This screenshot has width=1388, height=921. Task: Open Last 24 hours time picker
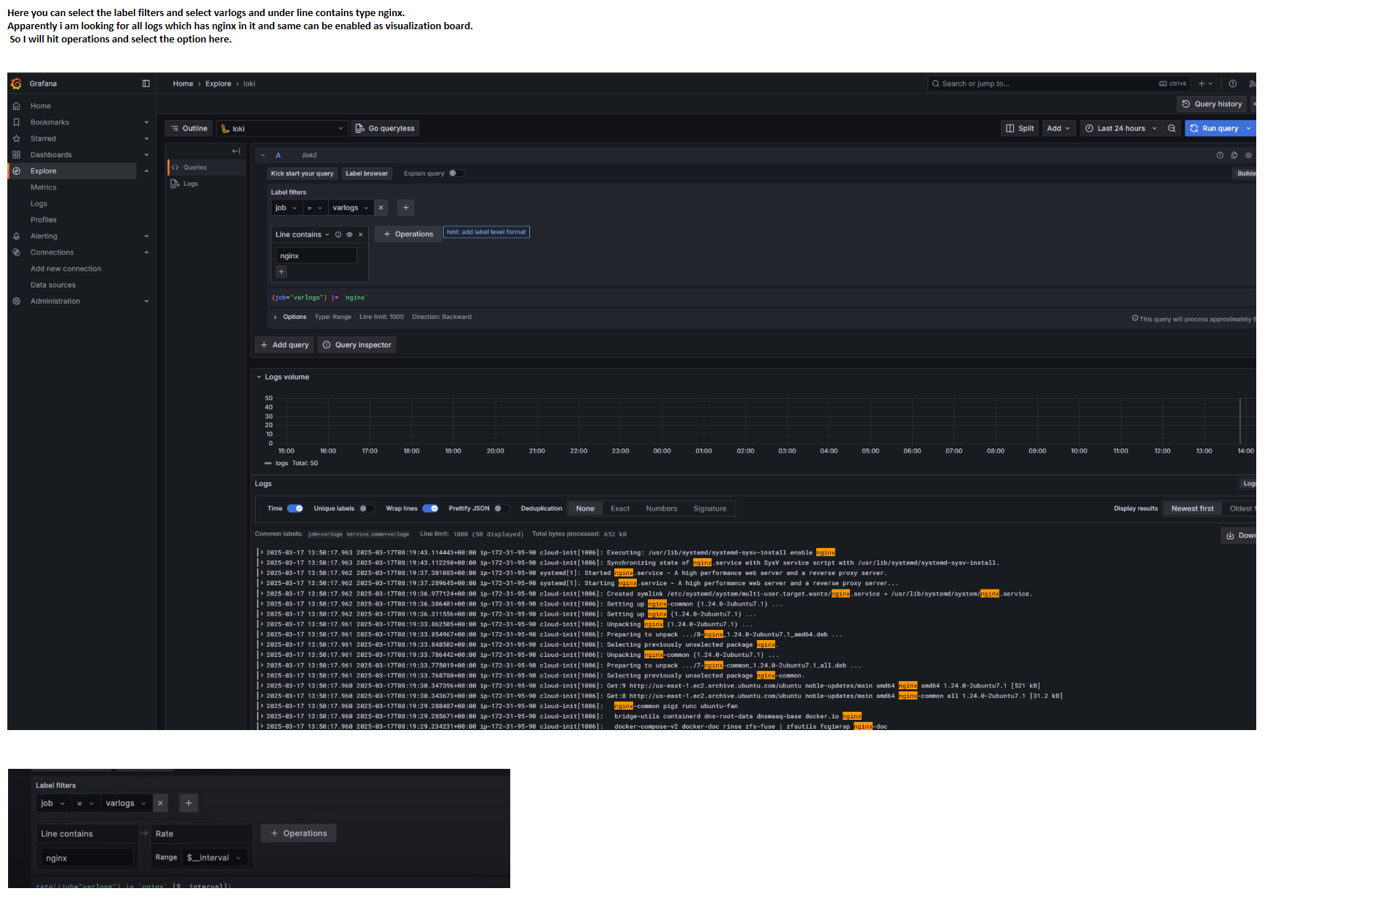1121,128
